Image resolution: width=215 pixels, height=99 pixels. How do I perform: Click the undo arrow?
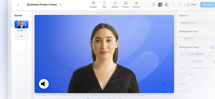[x=173, y=5]
